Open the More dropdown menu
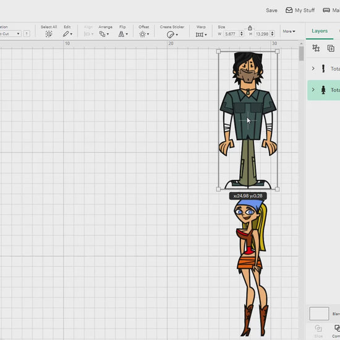 coord(289,32)
